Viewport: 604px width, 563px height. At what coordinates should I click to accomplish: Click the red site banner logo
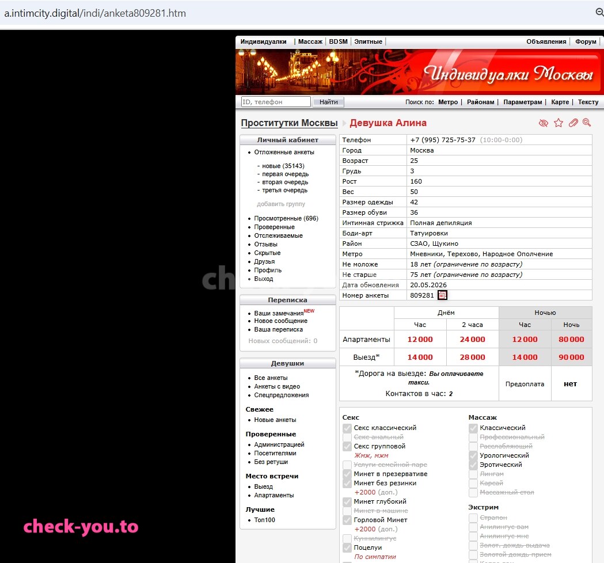click(x=418, y=72)
